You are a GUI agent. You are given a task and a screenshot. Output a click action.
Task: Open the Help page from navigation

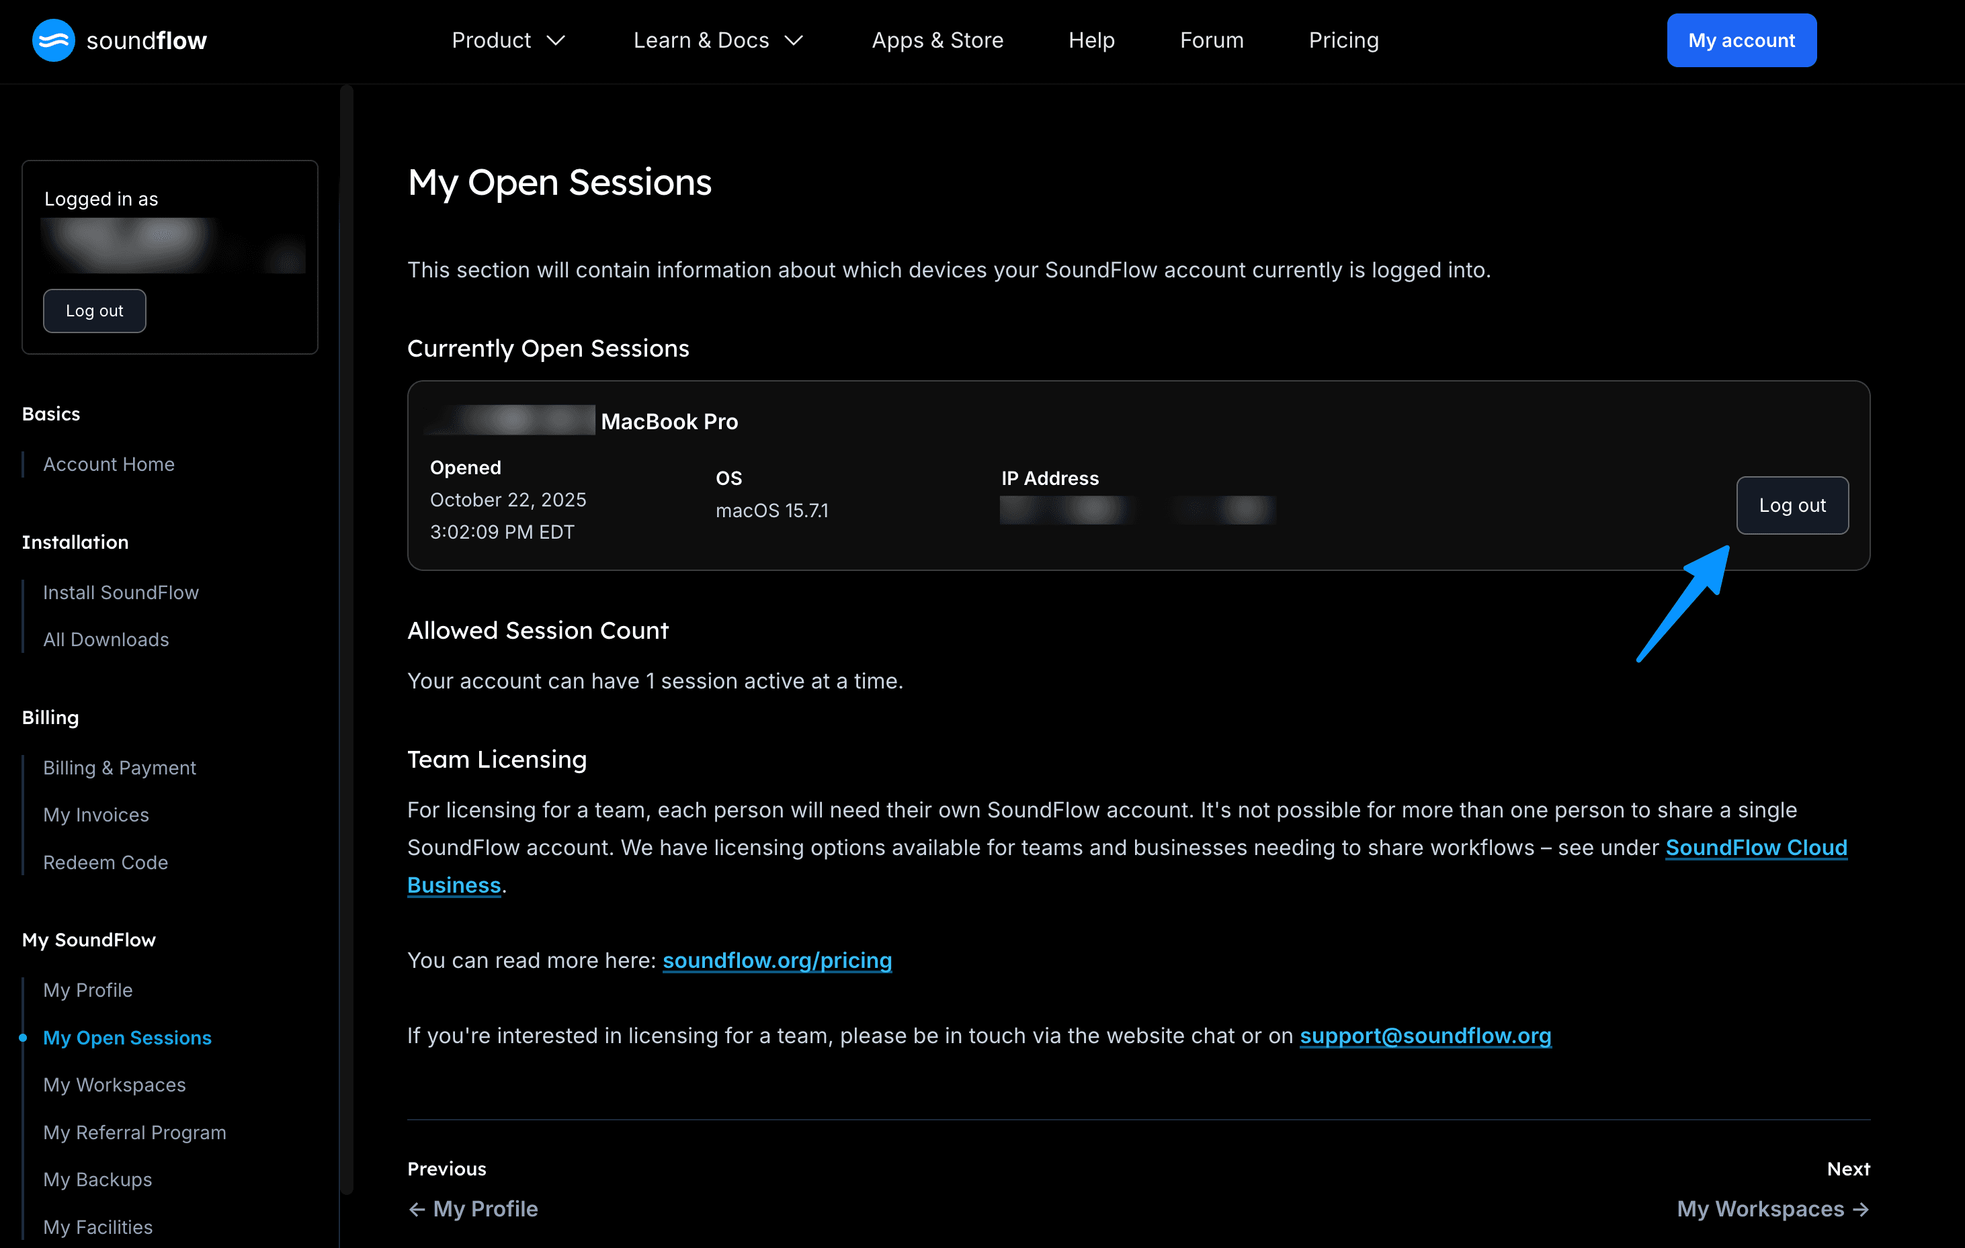1091,40
